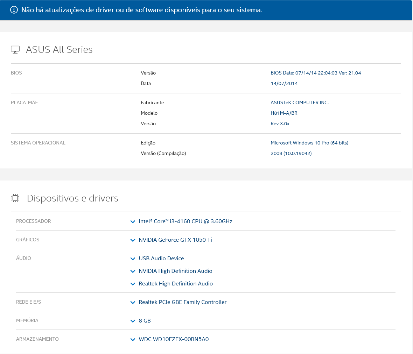Click the ASUS All Series heading
This screenshot has height=354, width=413.
click(x=59, y=49)
